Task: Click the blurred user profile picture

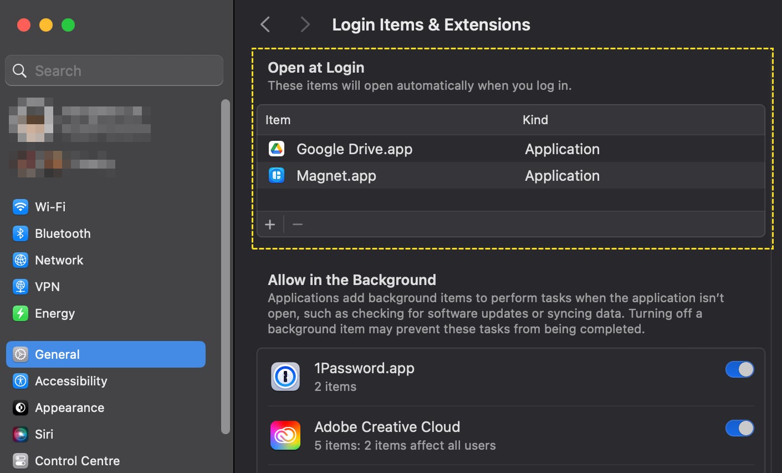Action: tap(31, 119)
